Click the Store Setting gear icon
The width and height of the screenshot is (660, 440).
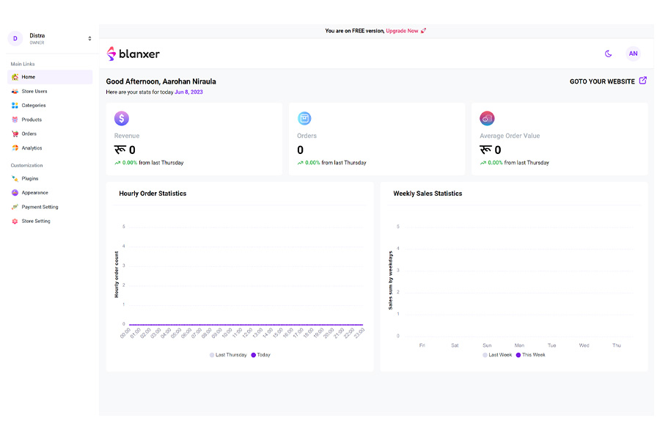click(16, 220)
